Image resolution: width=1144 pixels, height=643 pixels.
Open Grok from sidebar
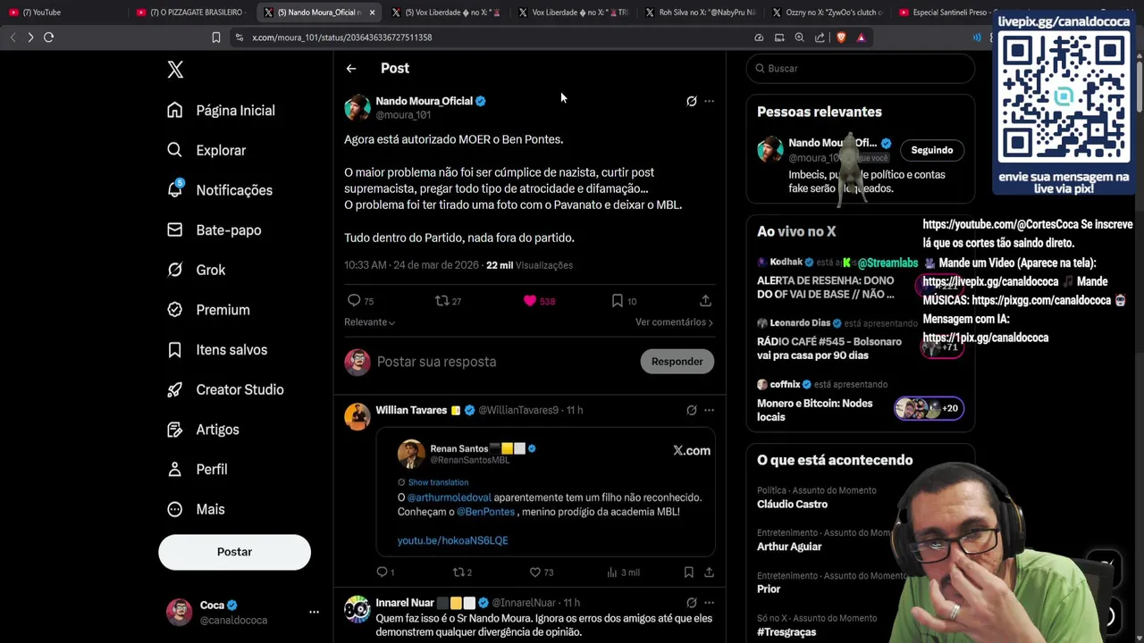[x=196, y=270]
